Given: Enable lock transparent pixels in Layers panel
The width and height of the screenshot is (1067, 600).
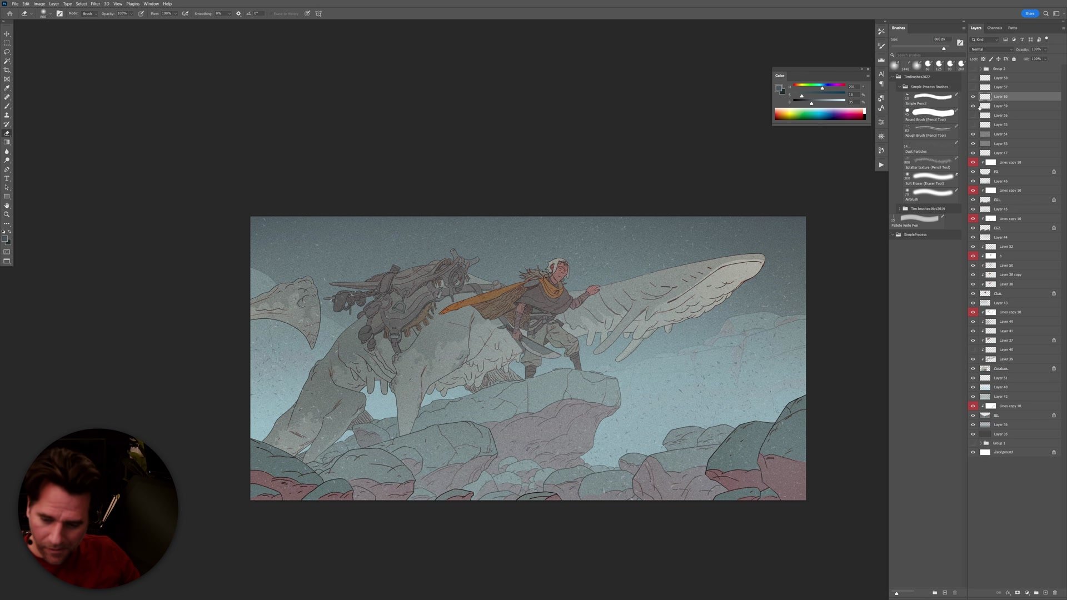Looking at the screenshot, I should [984, 58].
